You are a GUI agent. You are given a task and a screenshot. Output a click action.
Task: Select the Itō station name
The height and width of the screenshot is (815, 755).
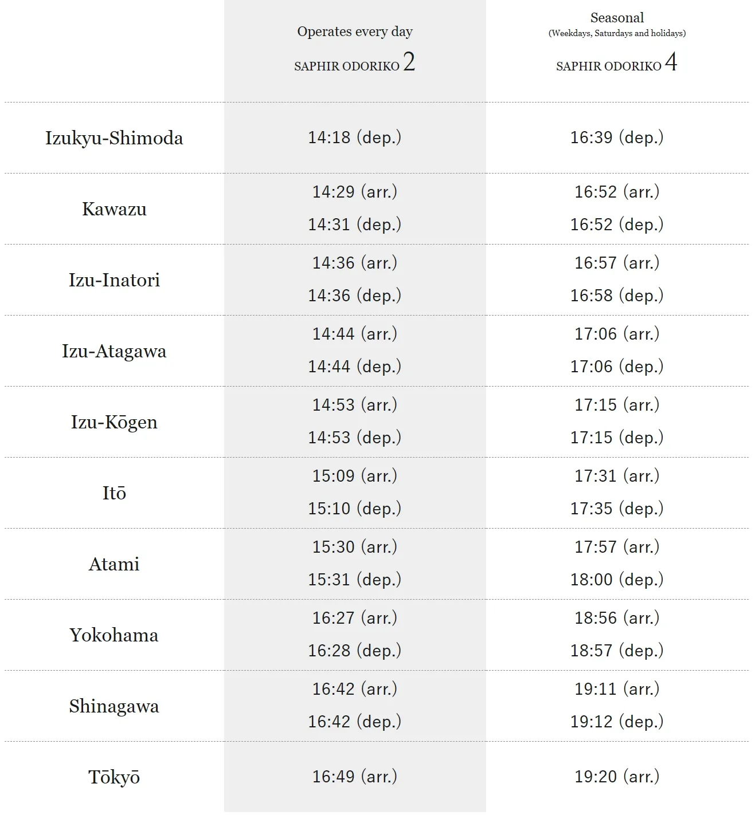(x=114, y=493)
